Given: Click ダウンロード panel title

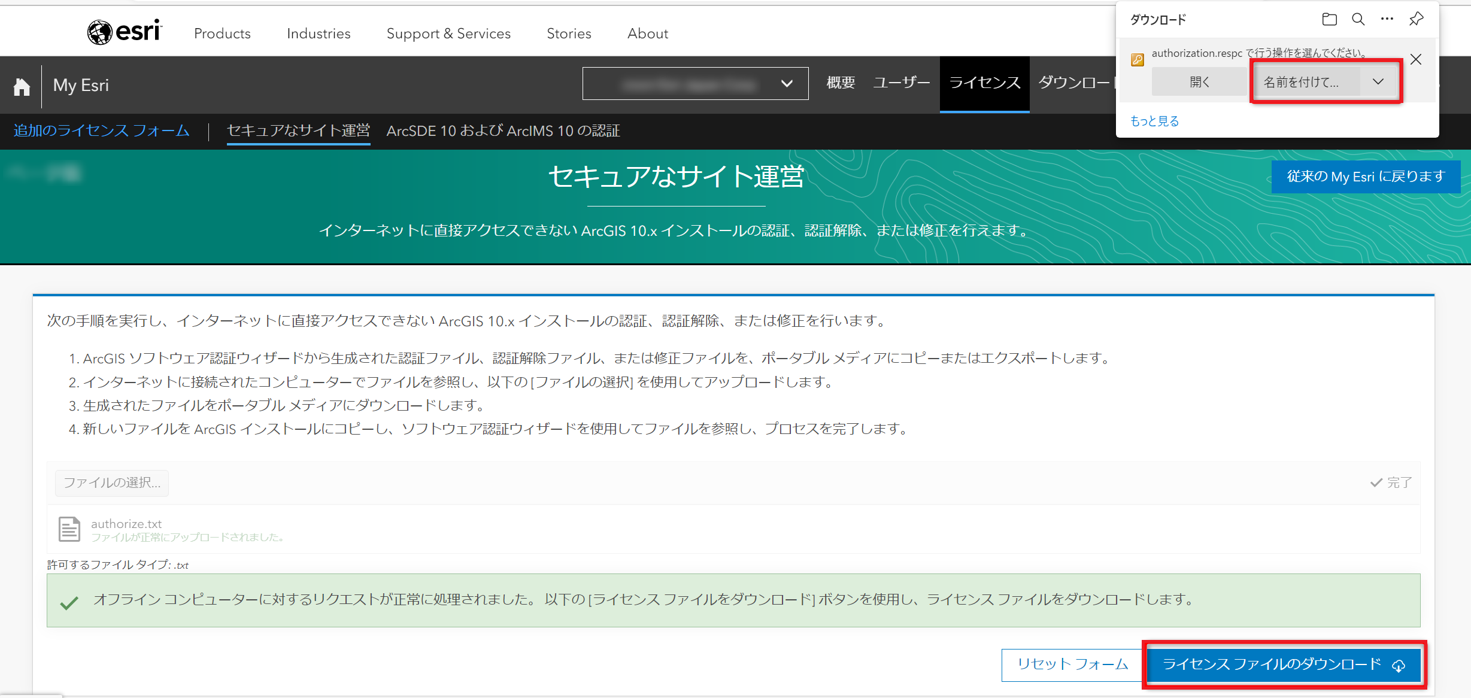Looking at the screenshot, I should click(1158, 20).
